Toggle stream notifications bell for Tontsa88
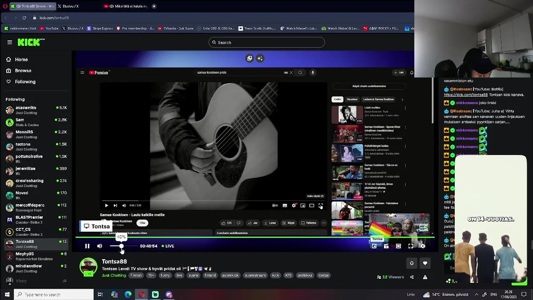533x300 pixels. click(411, 263)
